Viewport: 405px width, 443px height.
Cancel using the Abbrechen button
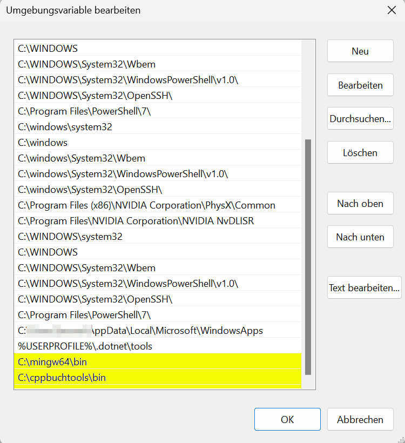(x=360, y=419)
